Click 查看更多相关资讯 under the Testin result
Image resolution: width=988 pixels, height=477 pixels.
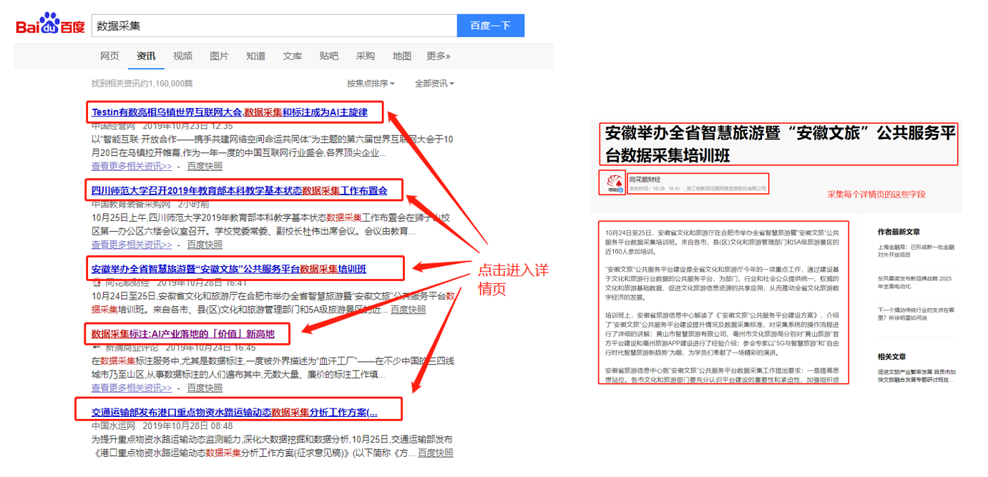coord(132,167)
